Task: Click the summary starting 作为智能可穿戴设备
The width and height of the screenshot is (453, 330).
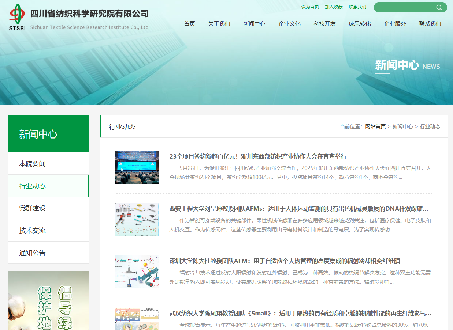Action: (300, 225)
